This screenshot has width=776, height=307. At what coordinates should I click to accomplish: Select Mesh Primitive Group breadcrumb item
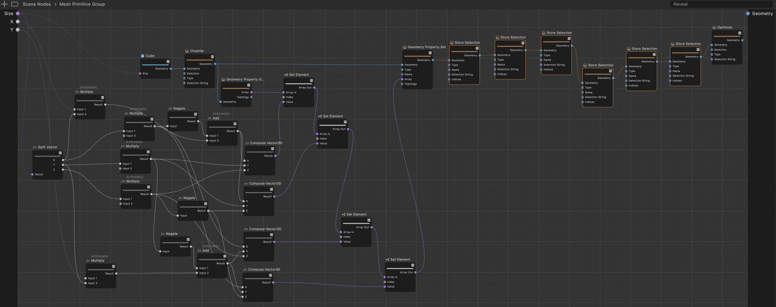coord(82,4)
